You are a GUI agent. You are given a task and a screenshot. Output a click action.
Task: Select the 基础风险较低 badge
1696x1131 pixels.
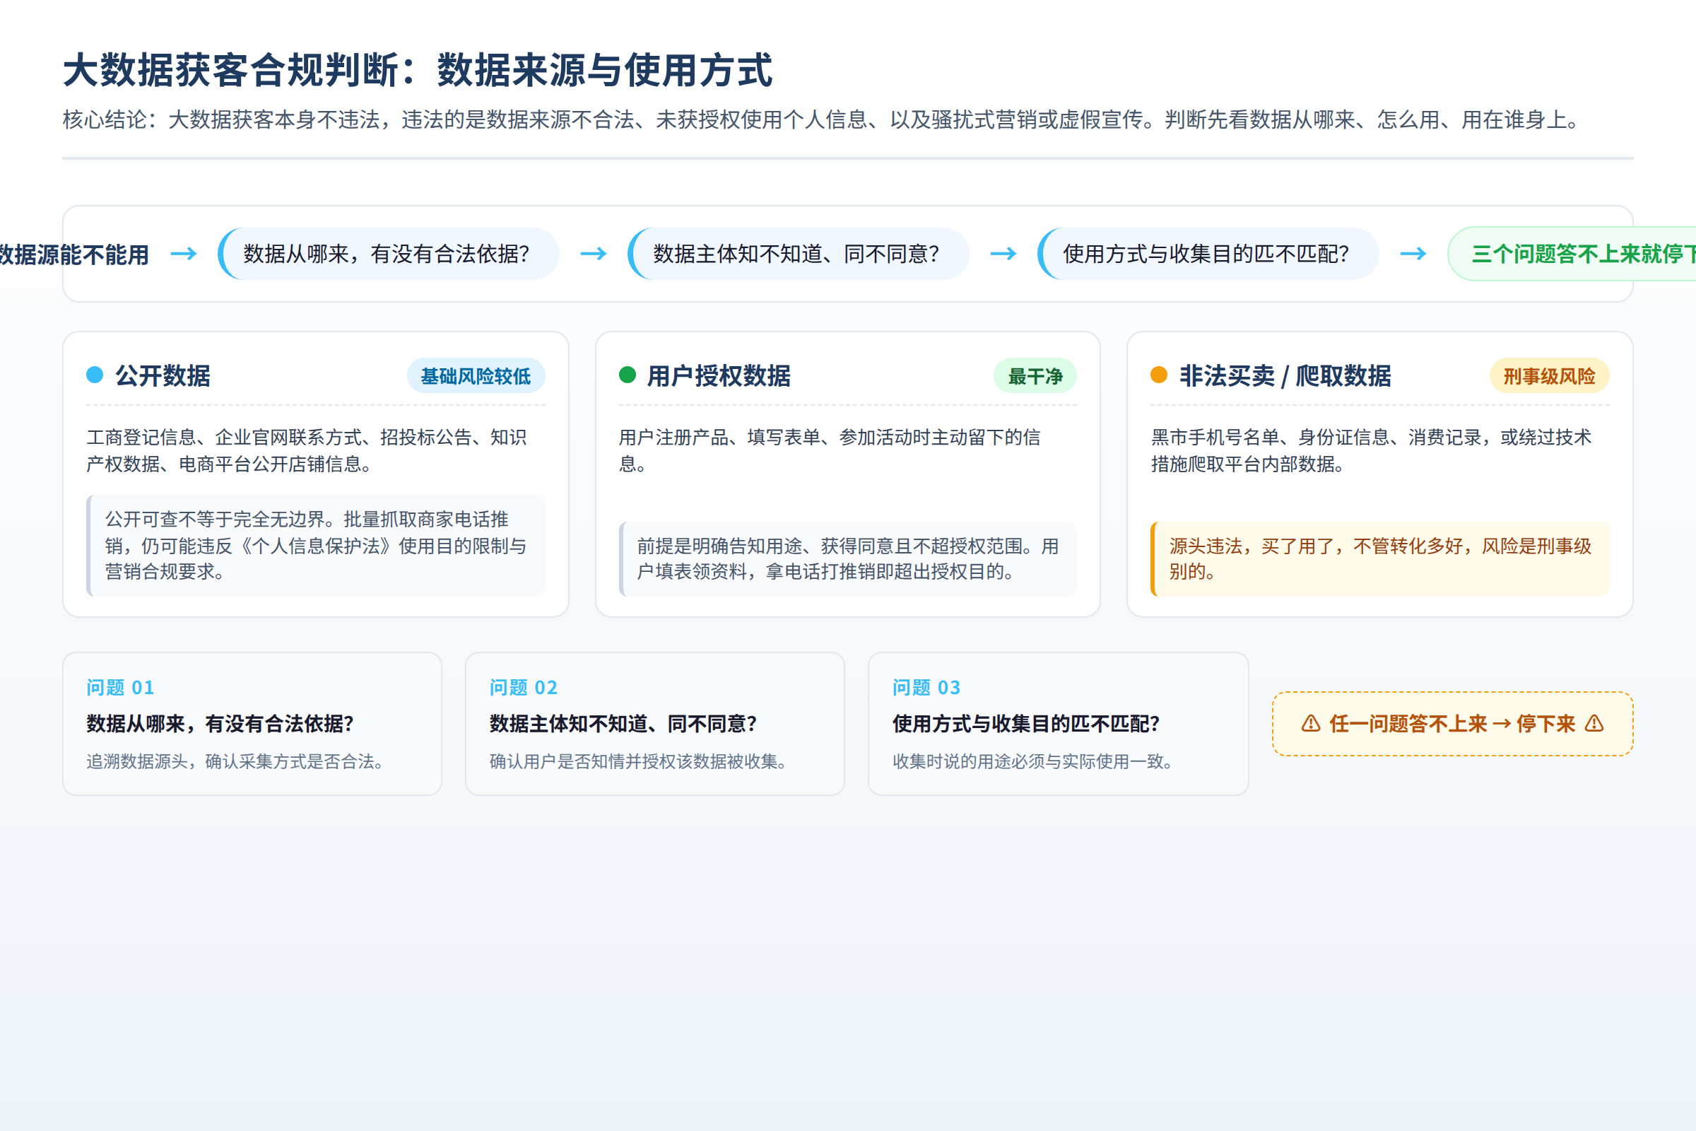[x=476, y=376]
